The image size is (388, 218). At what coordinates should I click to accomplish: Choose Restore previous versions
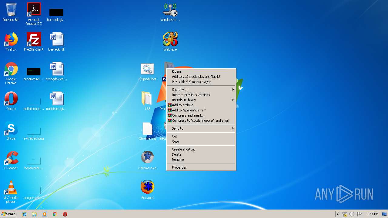(201, 95)
